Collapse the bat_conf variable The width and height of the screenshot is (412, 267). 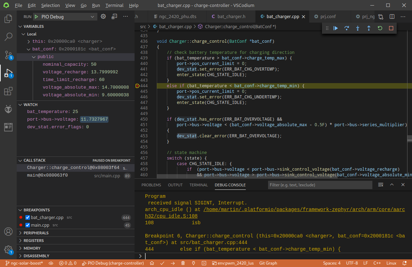pos(29,49)
